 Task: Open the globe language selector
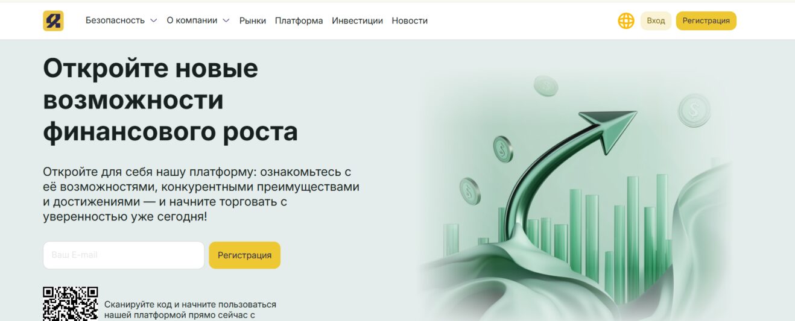pyautogui.click(x=626, y=20)
